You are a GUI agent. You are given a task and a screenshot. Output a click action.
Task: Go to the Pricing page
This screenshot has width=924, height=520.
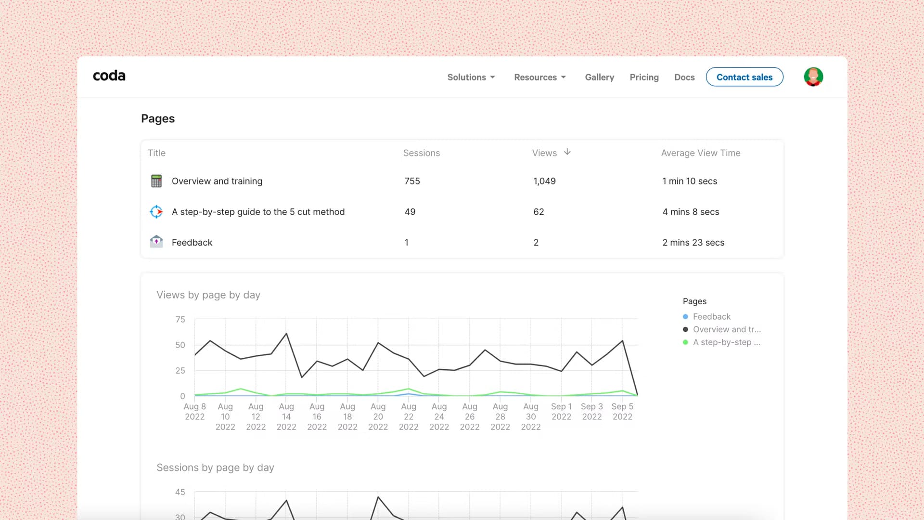[644, 78]
